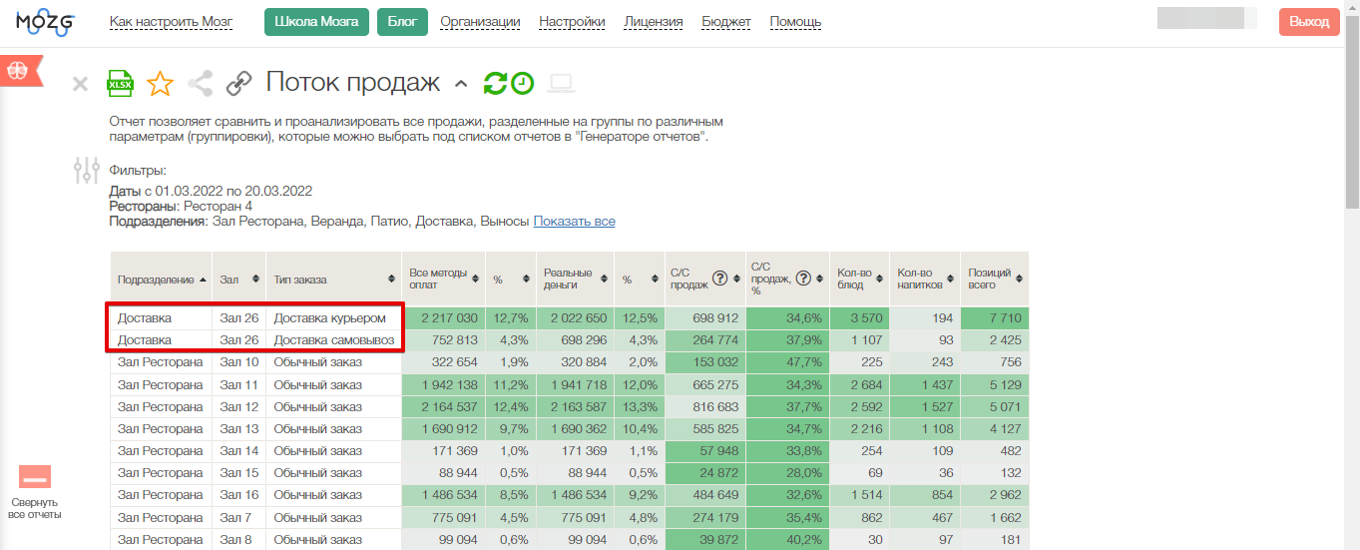The image size is (1360, 550).
Task: Open the Организации menu
Action: click(x=480, y=22)
